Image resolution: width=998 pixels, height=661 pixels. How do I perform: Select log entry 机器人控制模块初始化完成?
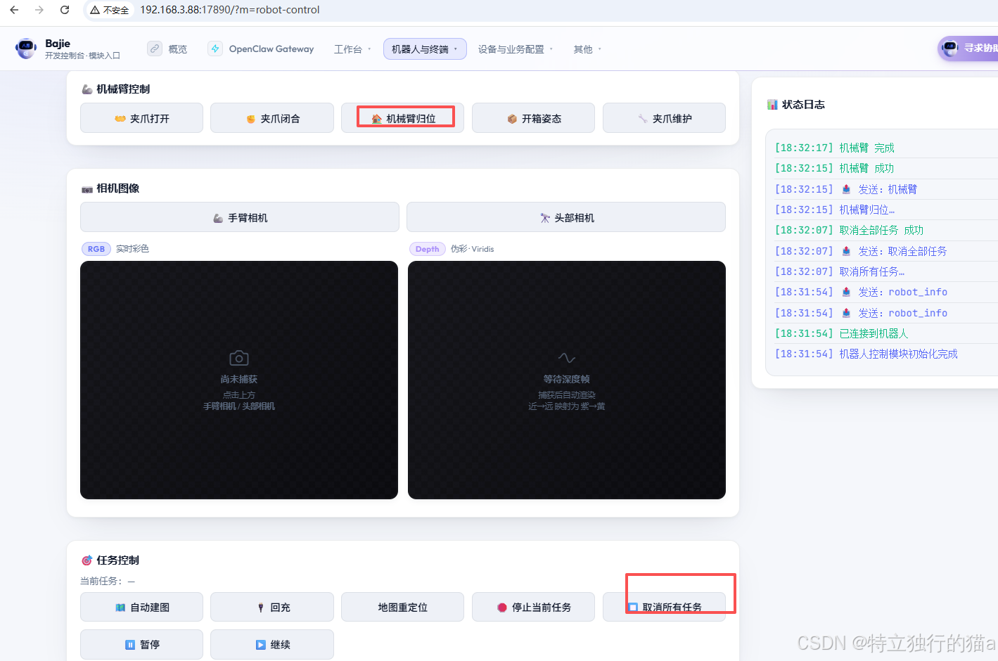[x=886, y=354]
